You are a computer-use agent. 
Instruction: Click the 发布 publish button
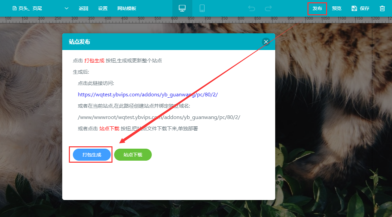pos(317,8)
